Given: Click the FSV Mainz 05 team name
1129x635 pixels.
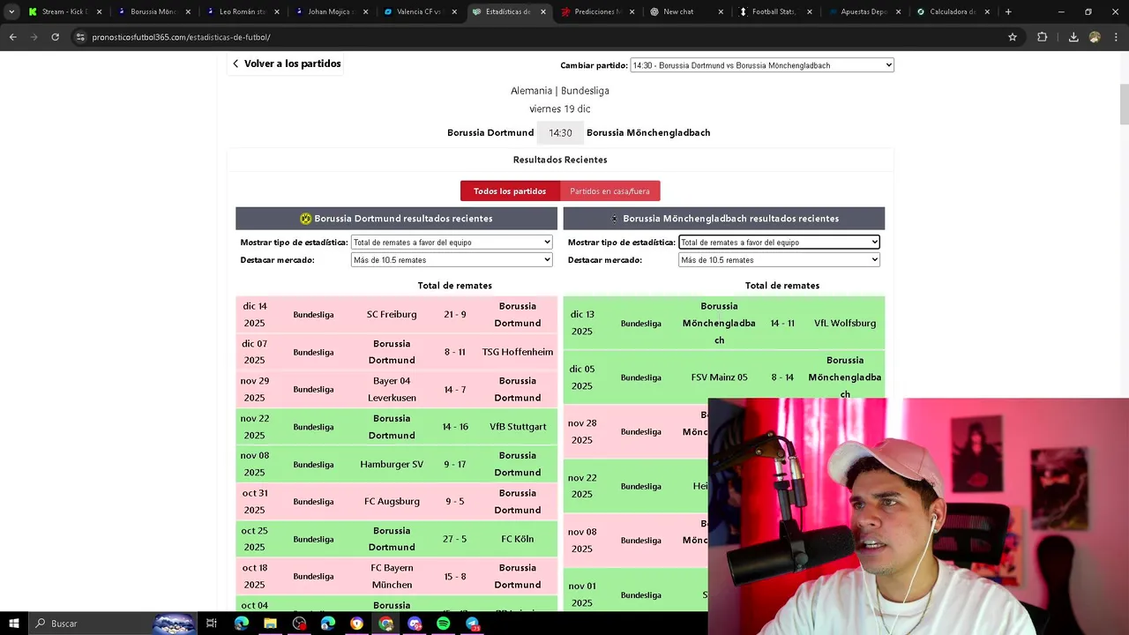Looking at the screenshot, I should pos(719,377).
